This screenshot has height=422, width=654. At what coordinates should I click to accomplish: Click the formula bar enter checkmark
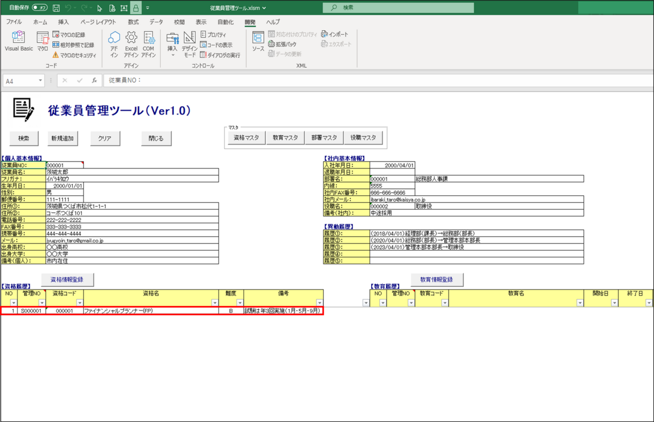80,80
